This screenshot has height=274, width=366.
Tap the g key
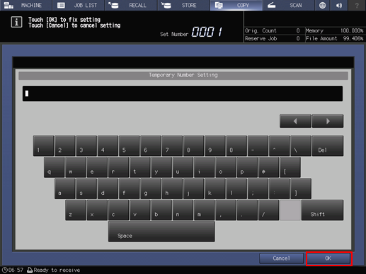pos(151,189)
